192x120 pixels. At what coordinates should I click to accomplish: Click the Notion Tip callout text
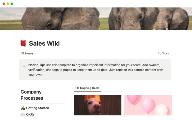[96, 70]
